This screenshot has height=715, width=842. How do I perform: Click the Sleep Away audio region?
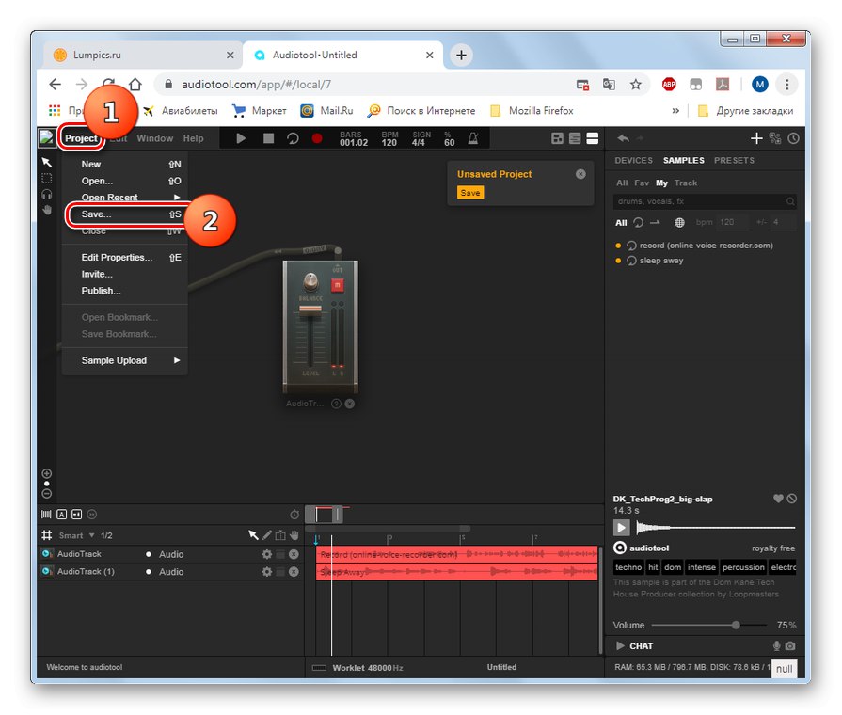[x=457, y=572]
